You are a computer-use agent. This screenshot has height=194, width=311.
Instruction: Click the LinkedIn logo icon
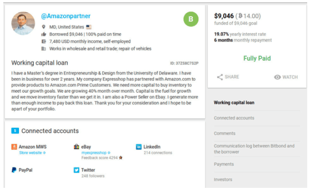tap(139, 147)
